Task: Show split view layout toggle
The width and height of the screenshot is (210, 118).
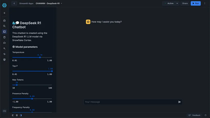Action: point(17,115)
